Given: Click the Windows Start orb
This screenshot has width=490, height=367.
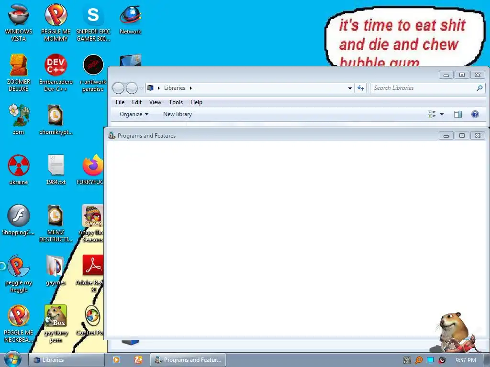Looking at the screenshot, I should [x=13, y=359].
